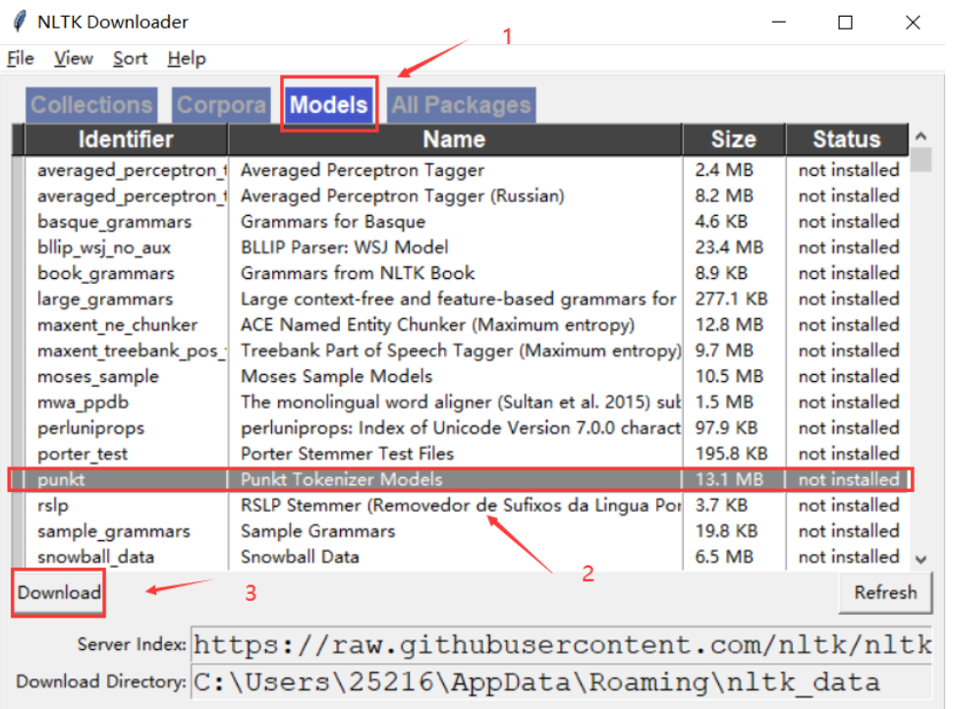
Task: Minimize the NLTK Downloader window
Action: click(778, 23)
